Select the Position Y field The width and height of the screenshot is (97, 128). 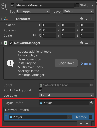coord(68,25)
